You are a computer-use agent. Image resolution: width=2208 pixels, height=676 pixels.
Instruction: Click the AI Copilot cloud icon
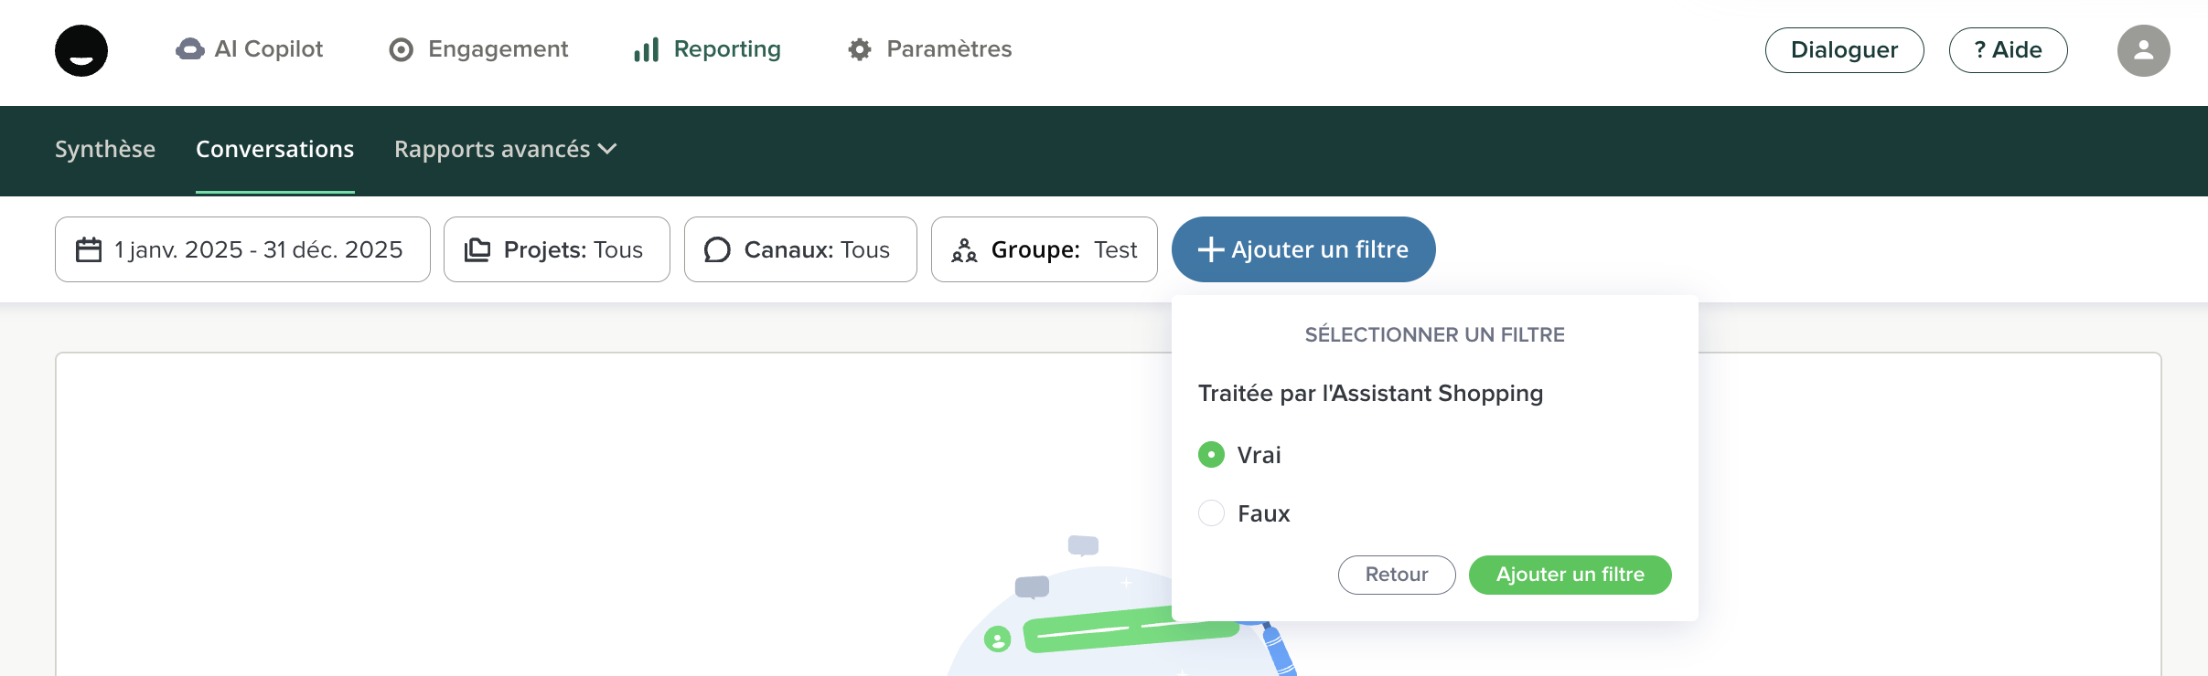(x=189, y=49)
